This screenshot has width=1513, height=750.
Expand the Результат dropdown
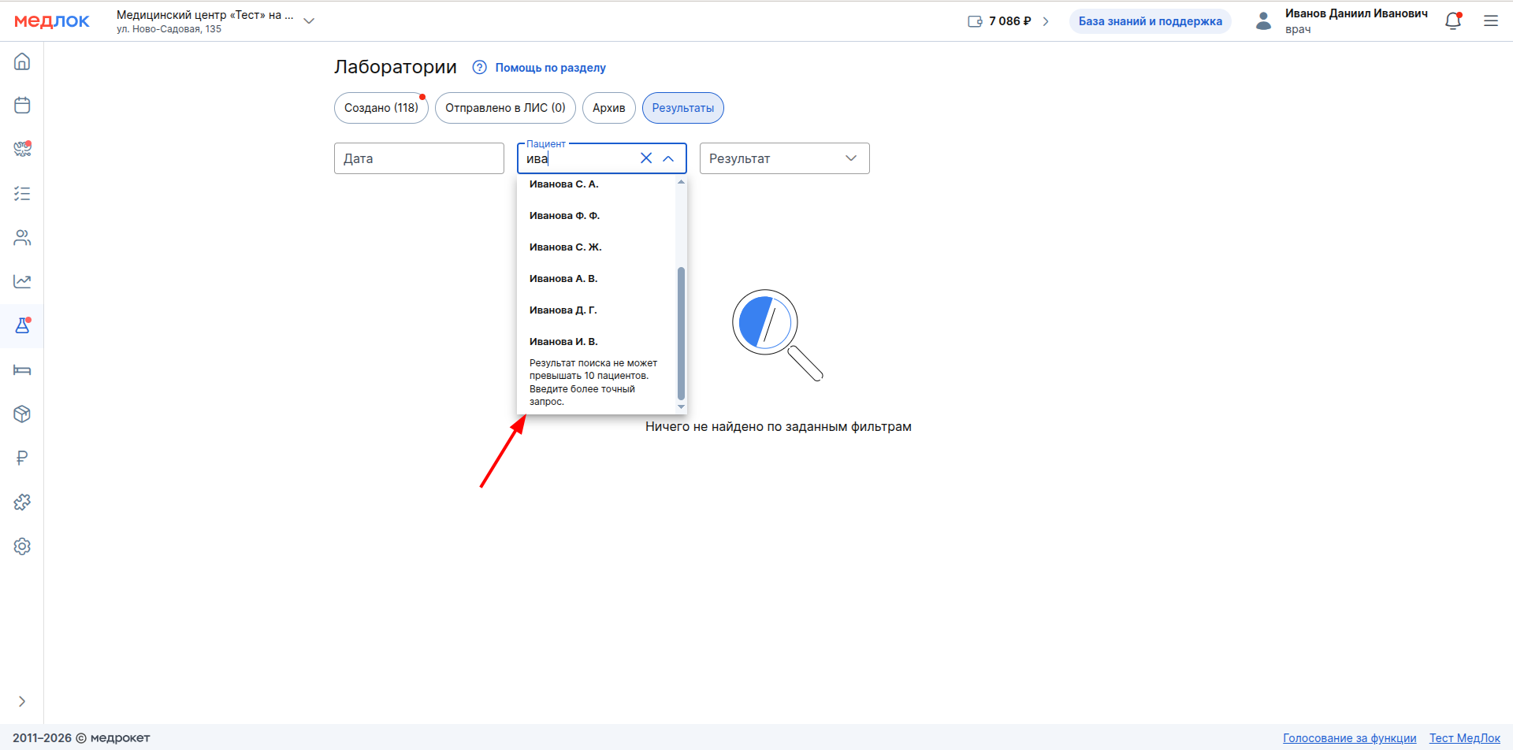851,158
